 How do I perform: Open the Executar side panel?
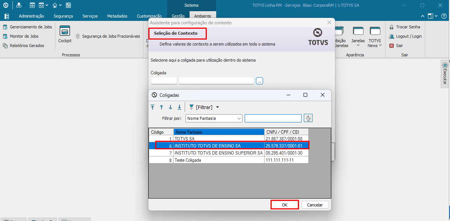coord(445,74)
